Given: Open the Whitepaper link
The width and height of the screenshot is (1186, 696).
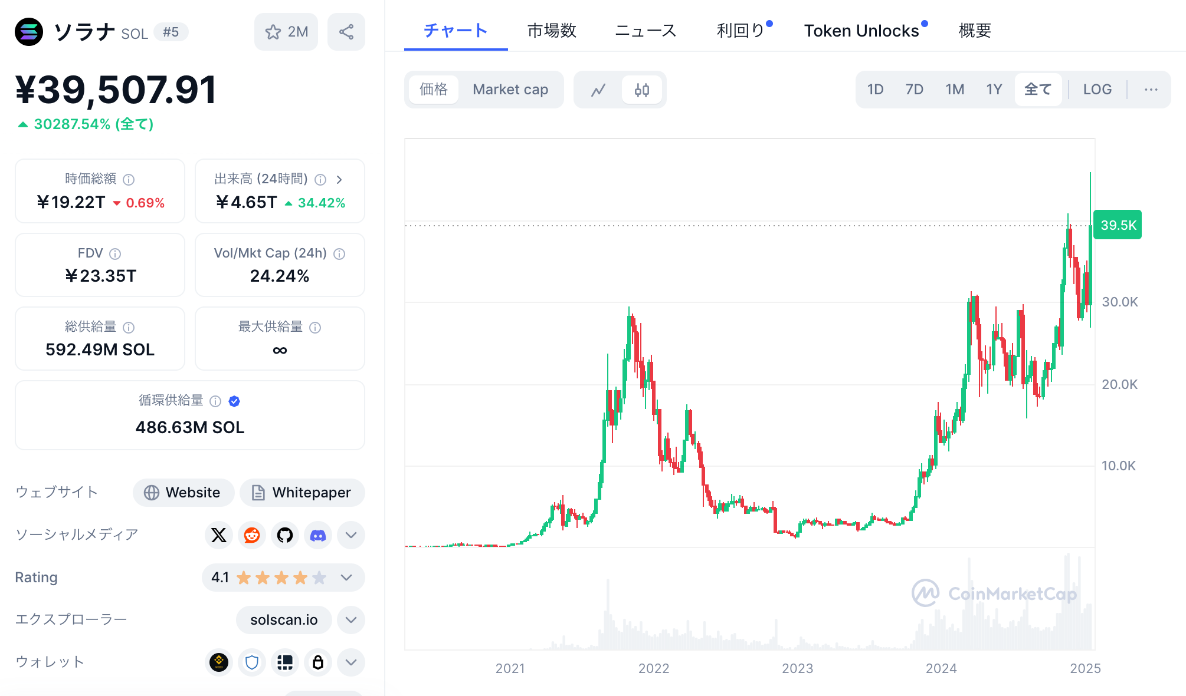Looking at the screenshot, I should 302,493.
